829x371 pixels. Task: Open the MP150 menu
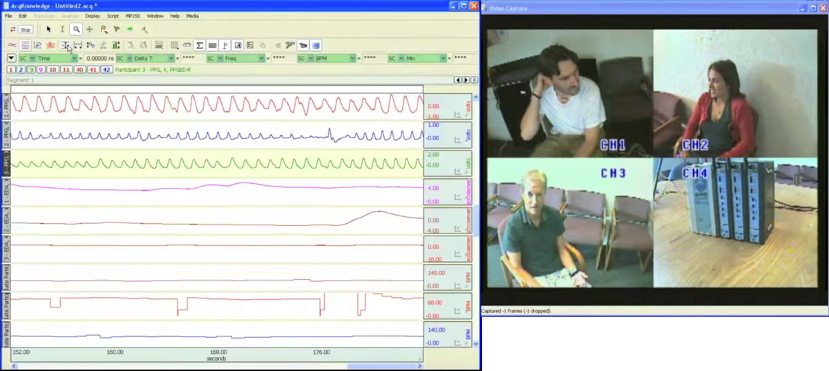tap(133, 16)
